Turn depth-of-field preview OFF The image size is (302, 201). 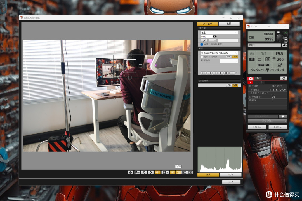click(235, 85)
